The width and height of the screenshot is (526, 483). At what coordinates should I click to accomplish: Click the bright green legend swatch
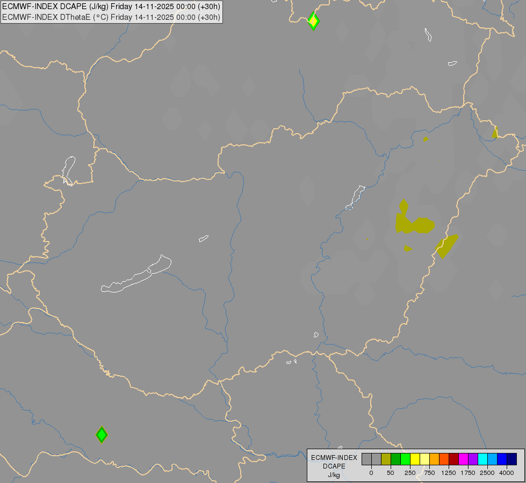click(406, 459)
